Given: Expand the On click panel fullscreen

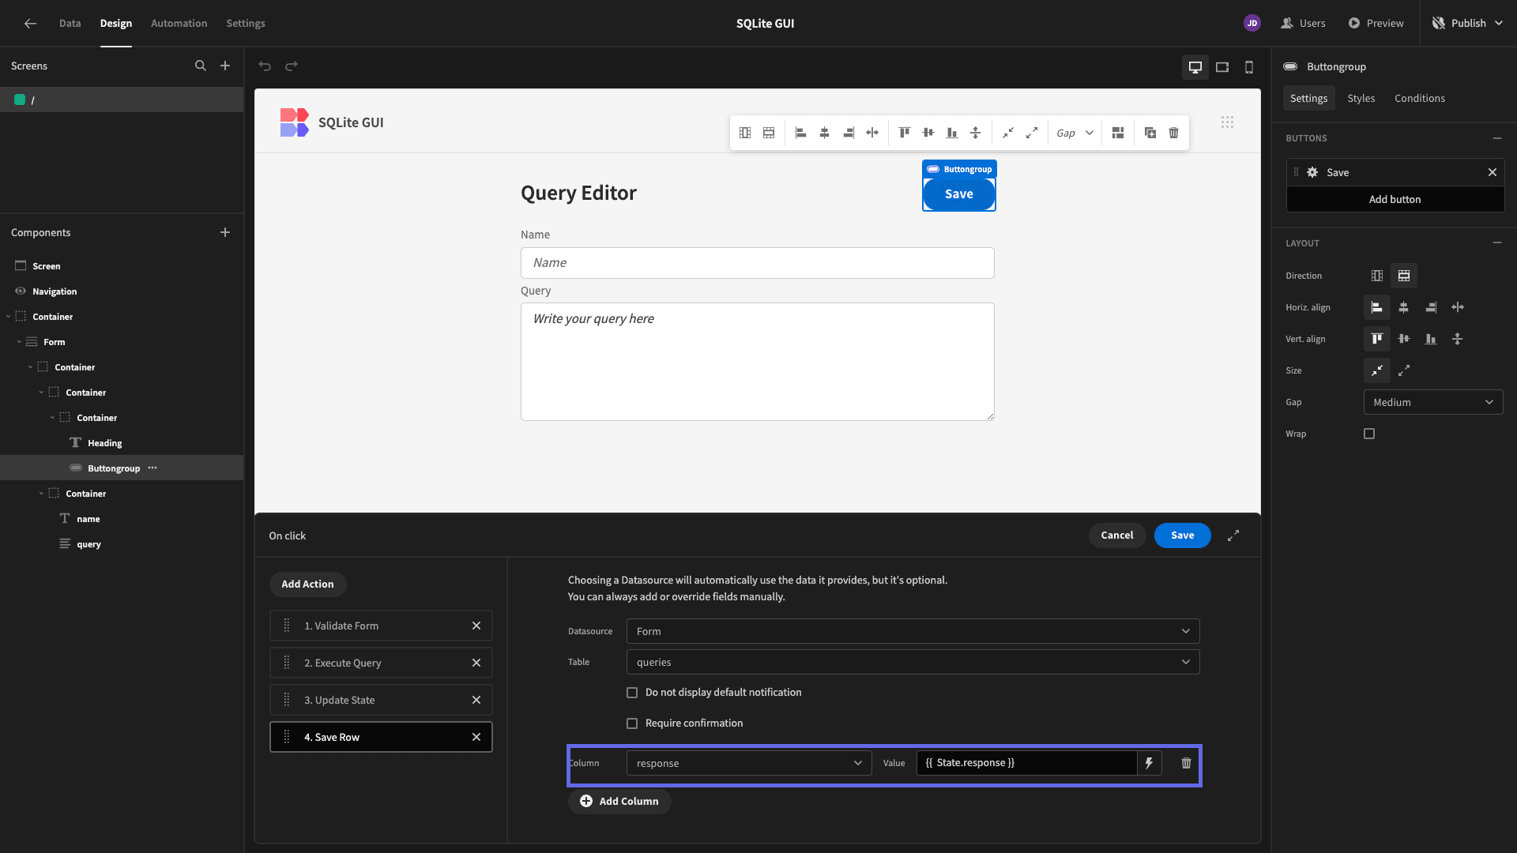Looking at the screenshot, I should click(1233, 535).
